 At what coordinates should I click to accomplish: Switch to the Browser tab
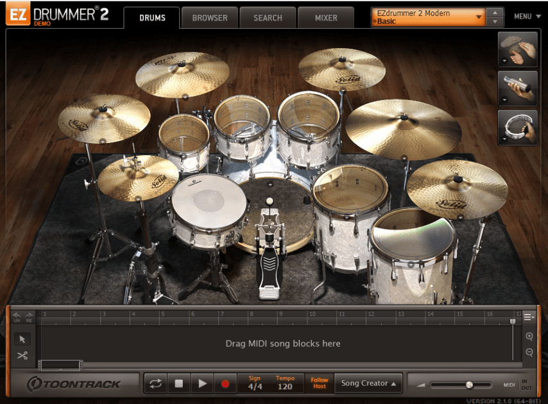[x=210, y=18]
